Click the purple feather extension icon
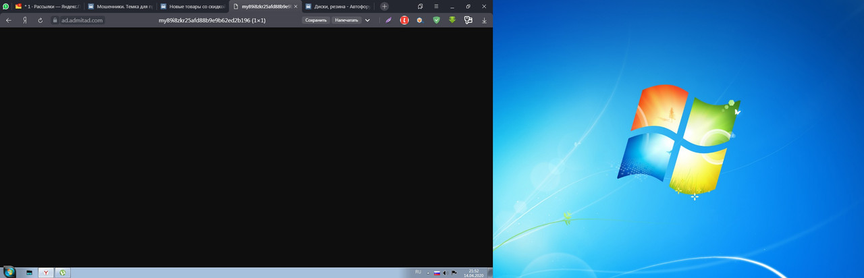864x278 pixels. coord(388,20)
